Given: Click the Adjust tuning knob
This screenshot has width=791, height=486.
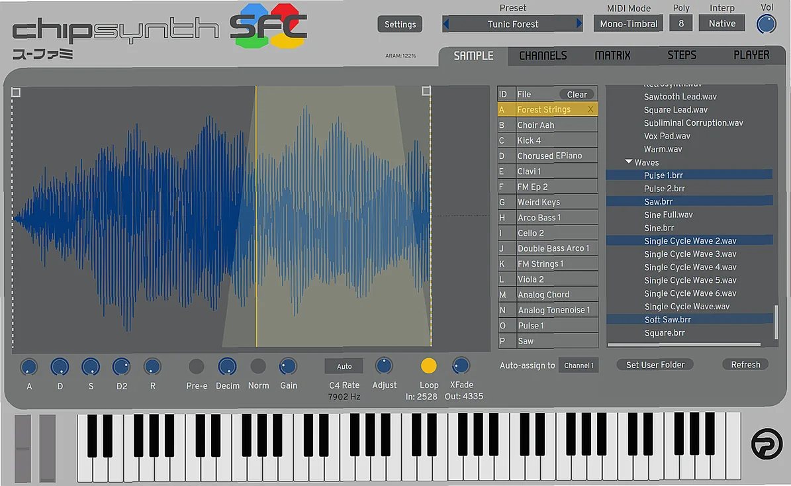Looking at the screenshot, I should 384,365.
